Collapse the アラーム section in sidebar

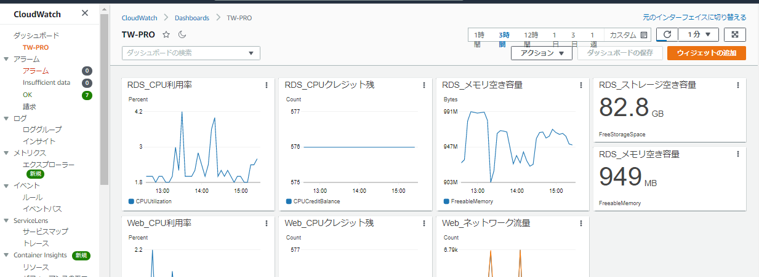pos(6,60)
